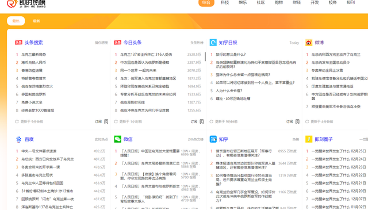Open 即刻圈子 item dated 12月07日

[x=339, y=199]
